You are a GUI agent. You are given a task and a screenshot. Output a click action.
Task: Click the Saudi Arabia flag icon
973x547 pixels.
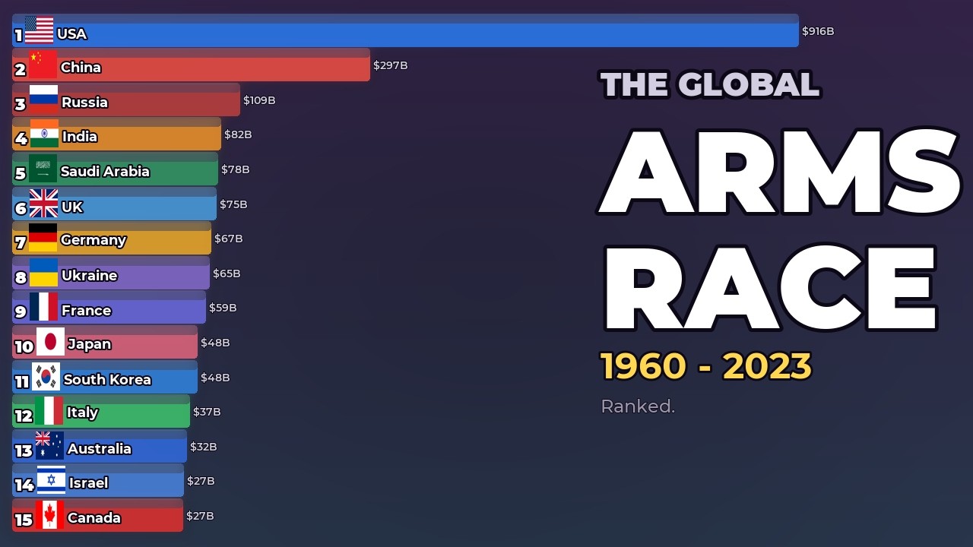43,169
